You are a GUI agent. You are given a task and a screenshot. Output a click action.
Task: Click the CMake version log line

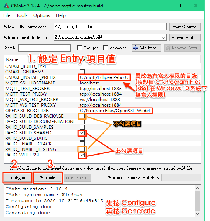click(37, 189)
